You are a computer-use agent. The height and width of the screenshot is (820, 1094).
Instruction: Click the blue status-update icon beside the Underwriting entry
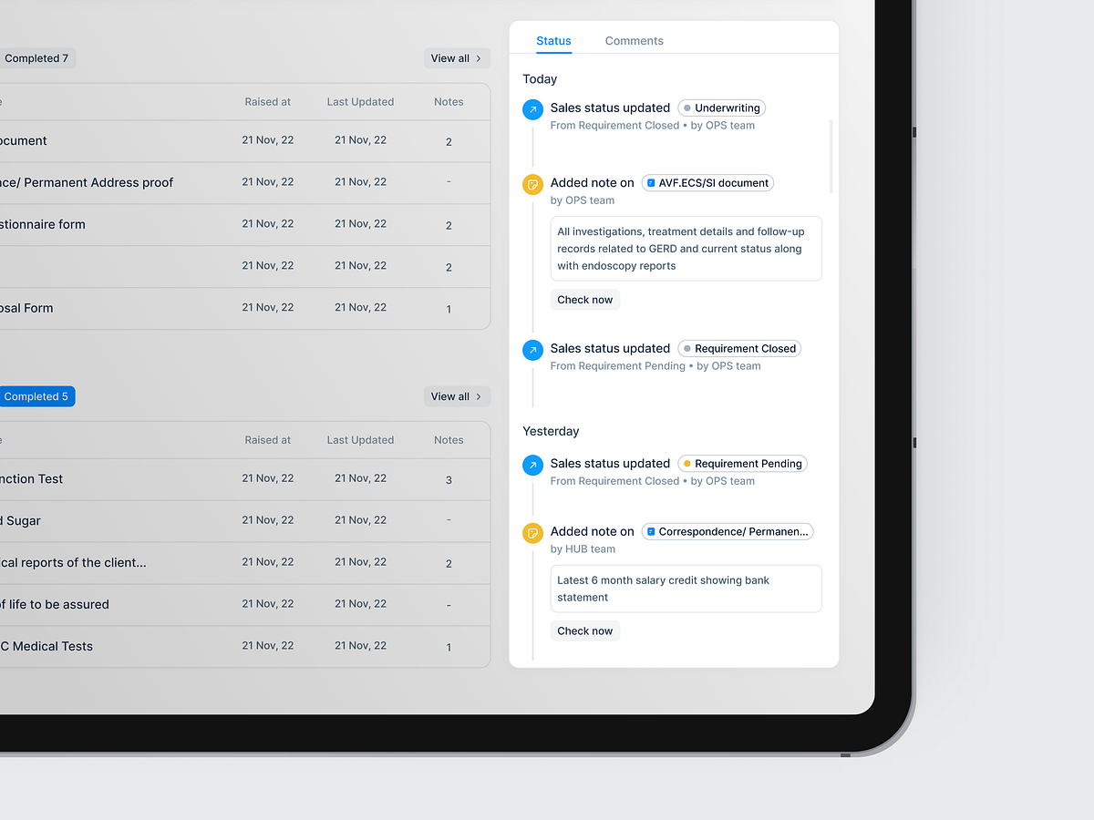pyautogui.click(x=532, y=109)
